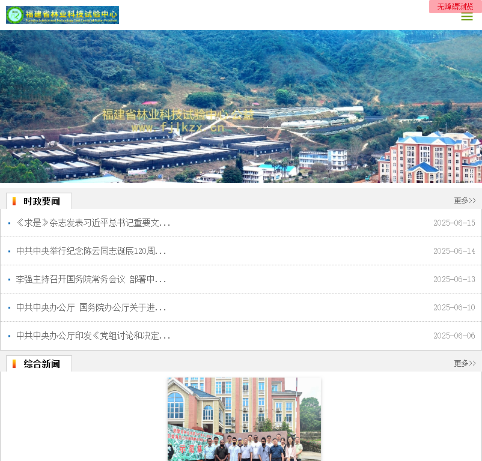Open 更多>> link for 综合新闻

point(464,363)
